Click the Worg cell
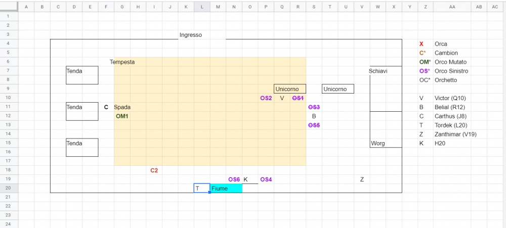 tap(378, 144)
